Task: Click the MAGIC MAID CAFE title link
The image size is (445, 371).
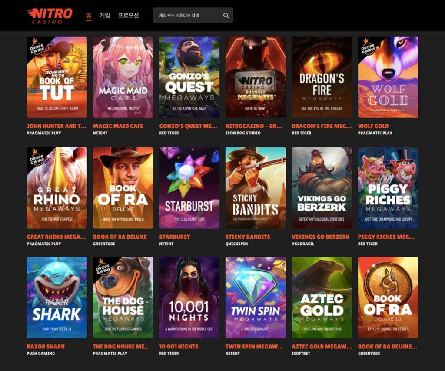Action: (x=118, y=126)
